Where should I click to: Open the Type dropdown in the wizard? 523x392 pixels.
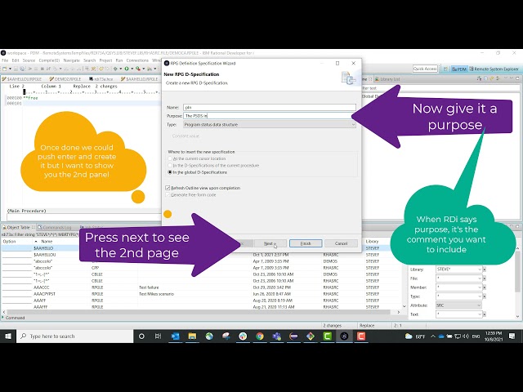[x=270, y=125]
